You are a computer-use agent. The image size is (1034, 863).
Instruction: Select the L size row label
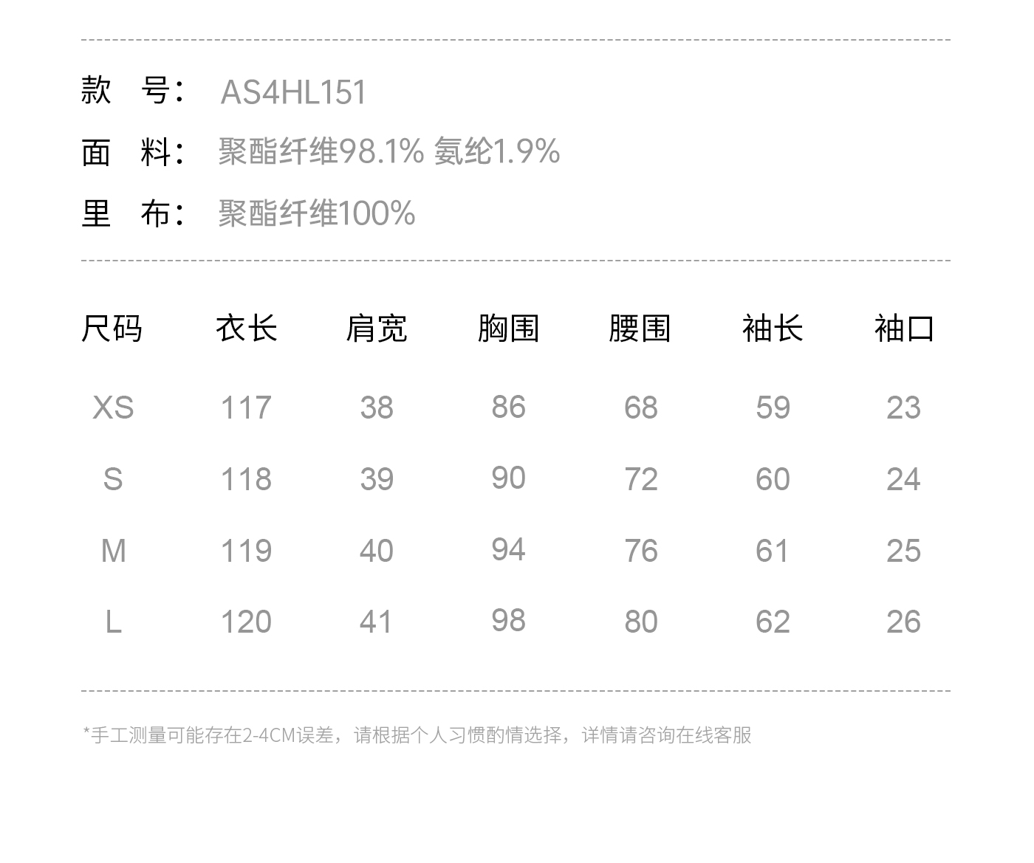point(113,622)
